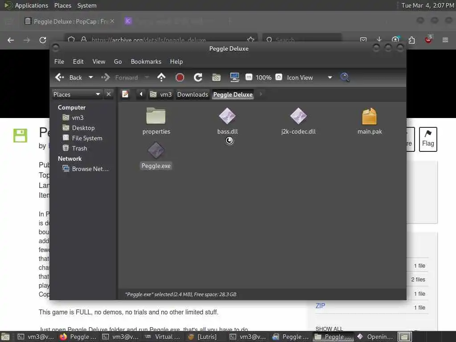The image size is (456, 342).
Task: Close the Peggle Deluxe browser tab
Action: point(112,21)
